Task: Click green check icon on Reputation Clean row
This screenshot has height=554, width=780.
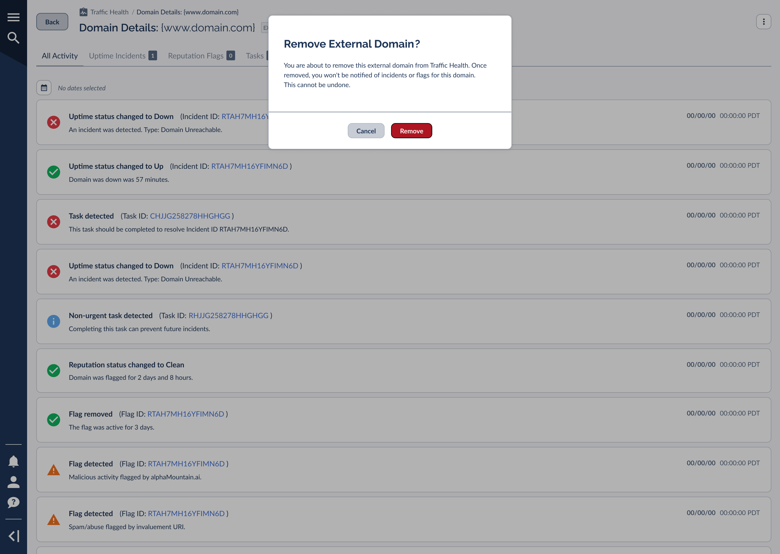Action: coord(54,371)
